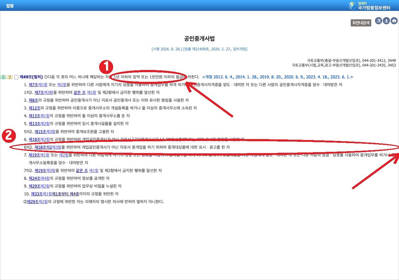The height and width of the screenshot is (280, 399).
Task: Open the 제2항 link in item 5
Action: point(45,124)
